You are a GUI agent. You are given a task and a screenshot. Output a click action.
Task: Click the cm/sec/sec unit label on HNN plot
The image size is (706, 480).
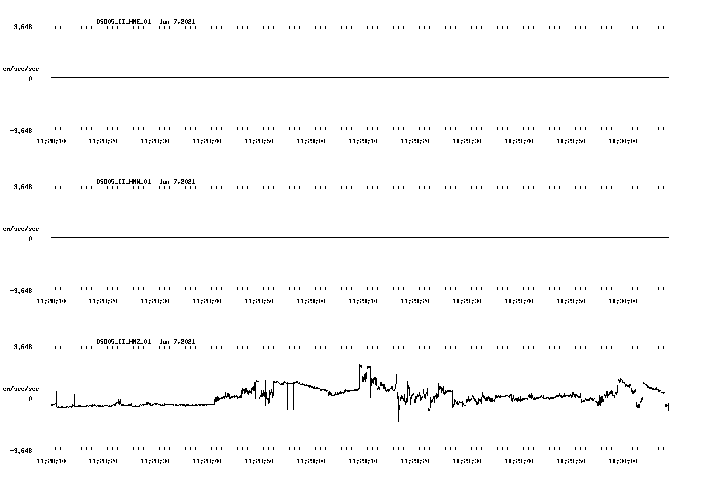21,229
